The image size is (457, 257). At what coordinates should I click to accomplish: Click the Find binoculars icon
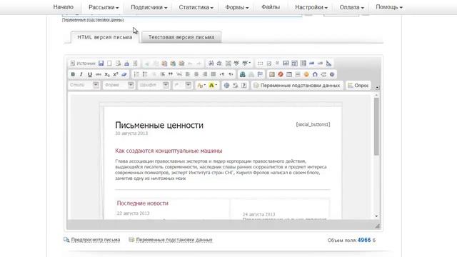click(211, 64)
